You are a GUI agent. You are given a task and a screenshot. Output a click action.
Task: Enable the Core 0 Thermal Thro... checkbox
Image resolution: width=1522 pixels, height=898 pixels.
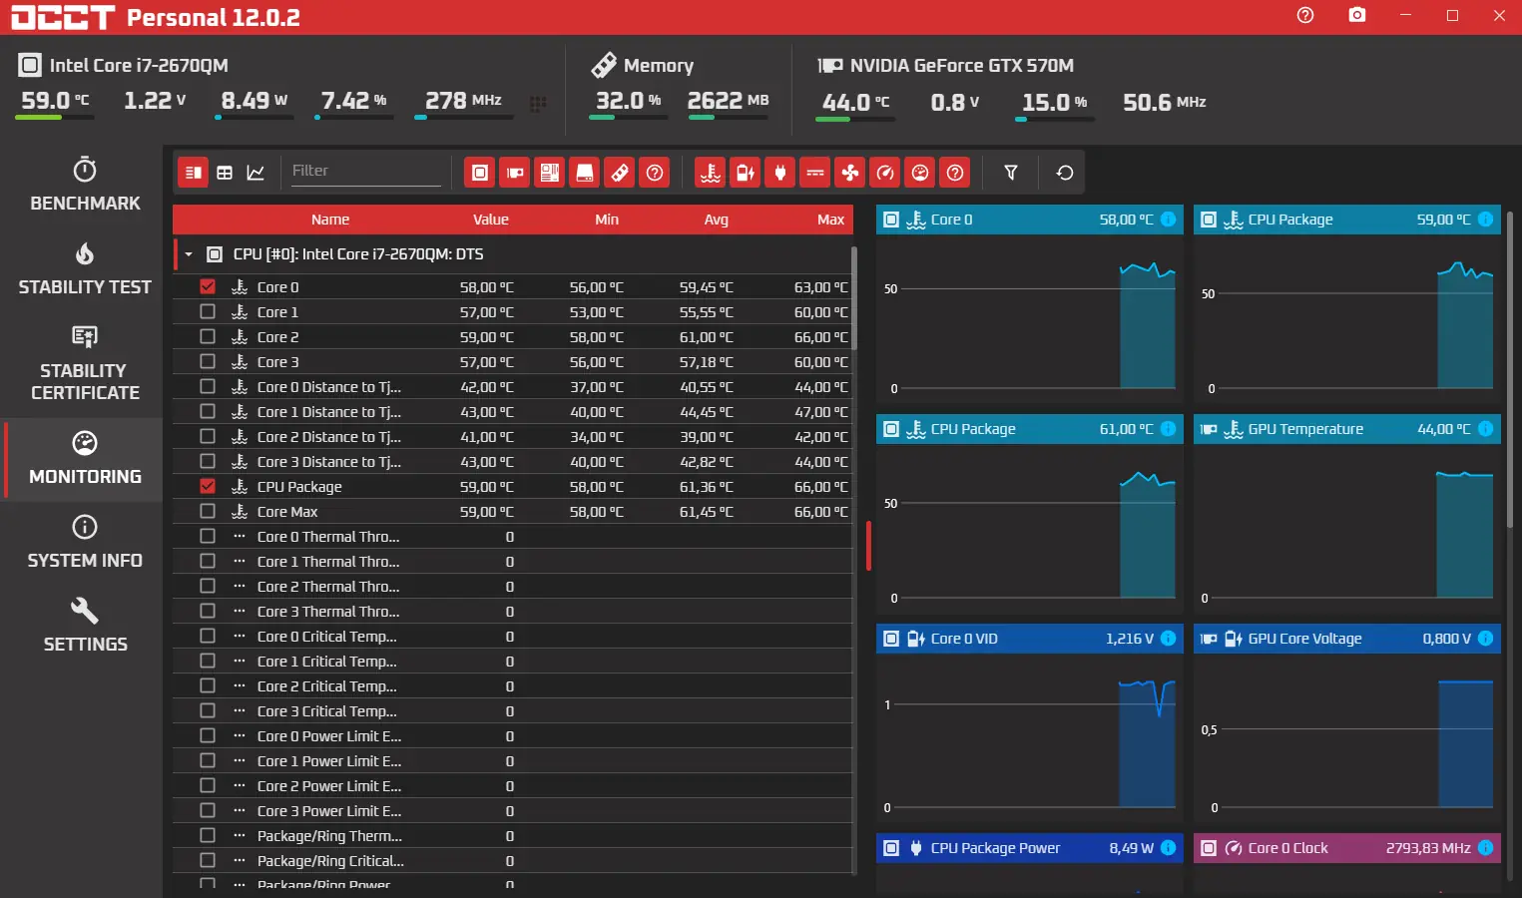click(208, 536)
